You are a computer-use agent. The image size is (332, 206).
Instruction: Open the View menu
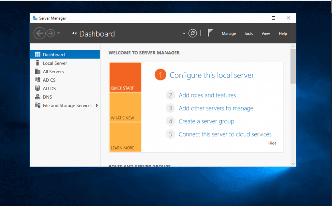[x=266, y=33]
